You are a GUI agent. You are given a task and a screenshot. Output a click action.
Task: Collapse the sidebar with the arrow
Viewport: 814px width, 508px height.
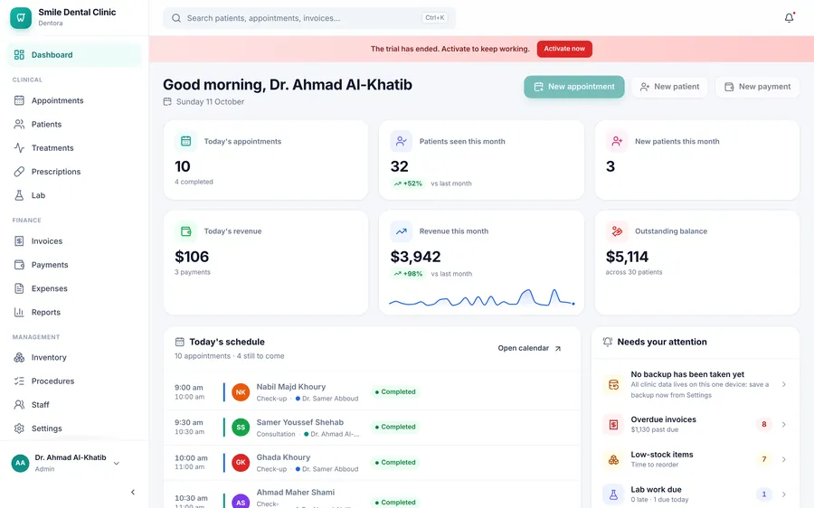coord(133,492)
